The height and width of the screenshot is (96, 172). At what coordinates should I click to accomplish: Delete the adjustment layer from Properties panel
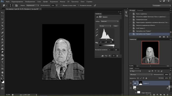(117, 56)
